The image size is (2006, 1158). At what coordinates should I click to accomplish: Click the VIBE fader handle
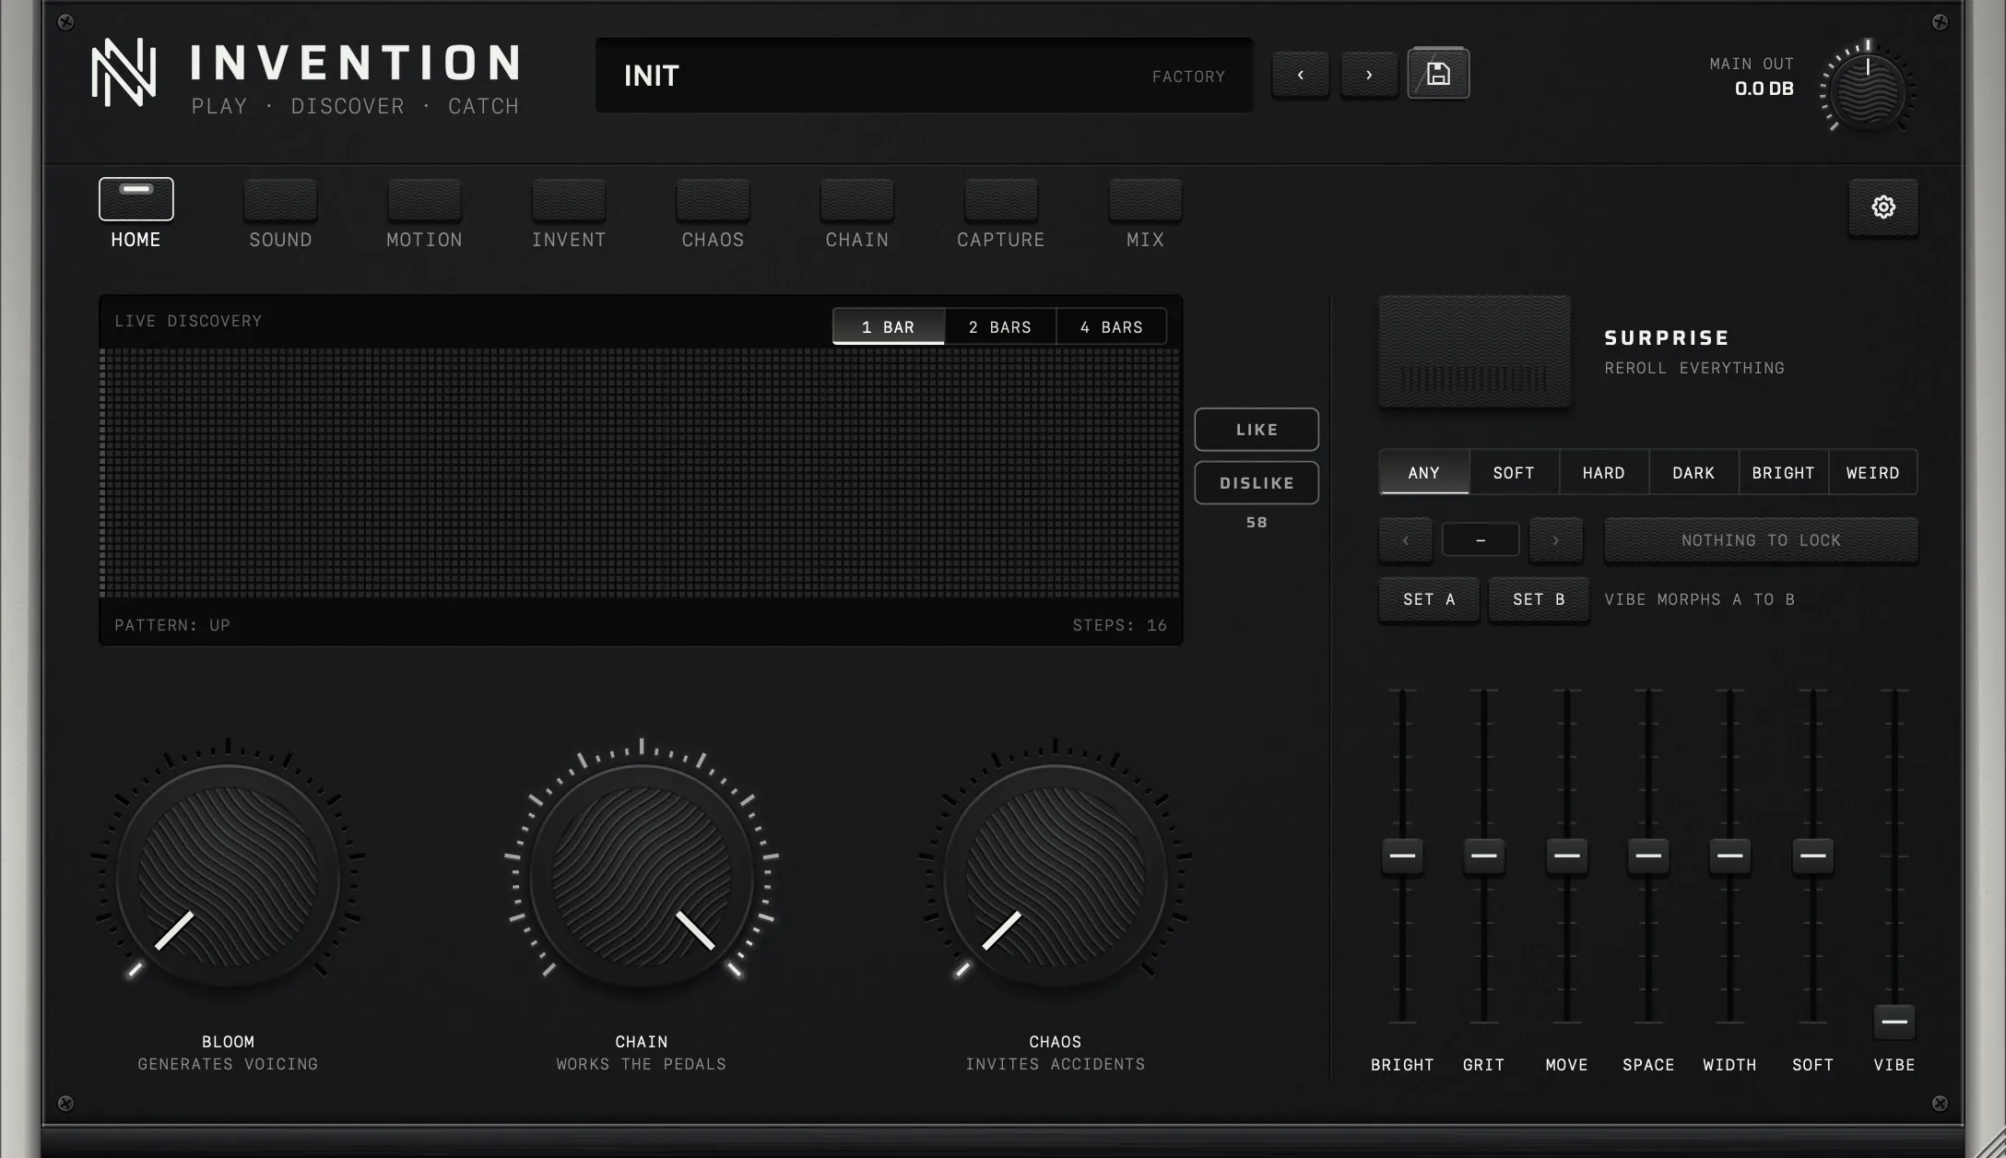(x=1894, y=1022)
